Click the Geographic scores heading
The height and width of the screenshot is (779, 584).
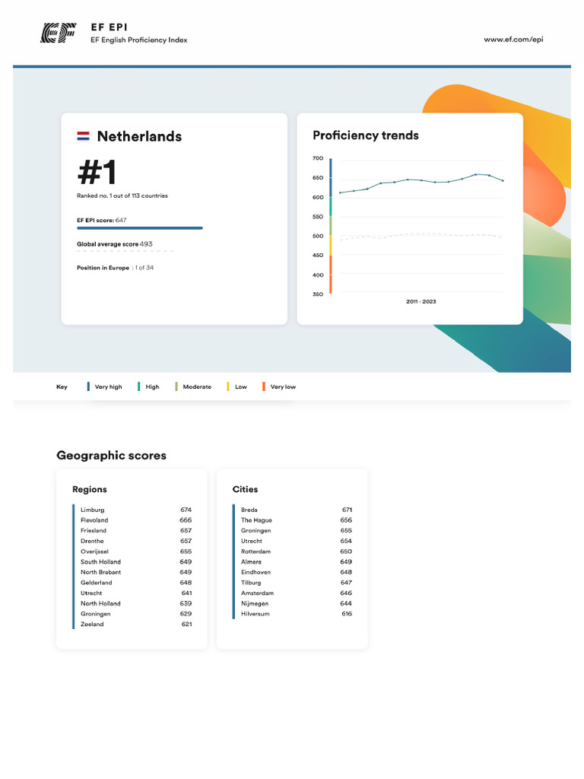(111, 456)
